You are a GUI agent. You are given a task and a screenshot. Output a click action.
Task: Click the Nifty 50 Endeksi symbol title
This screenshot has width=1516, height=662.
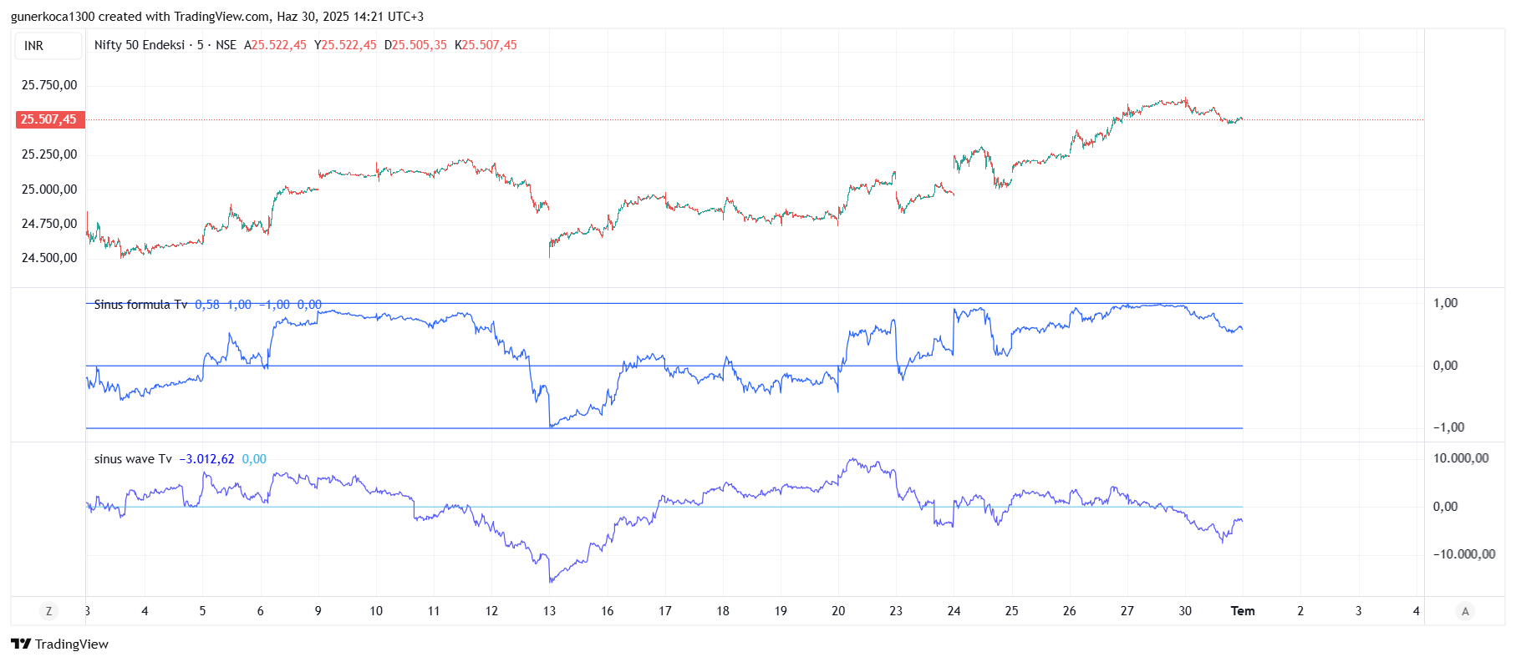point(140,45)
